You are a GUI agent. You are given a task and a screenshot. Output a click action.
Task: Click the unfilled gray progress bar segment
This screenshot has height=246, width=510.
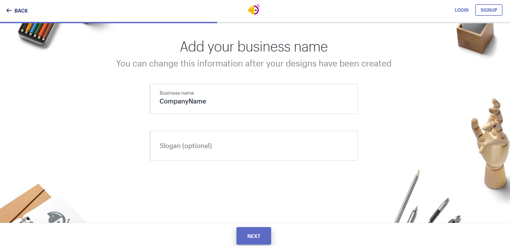tap(363, 22)
